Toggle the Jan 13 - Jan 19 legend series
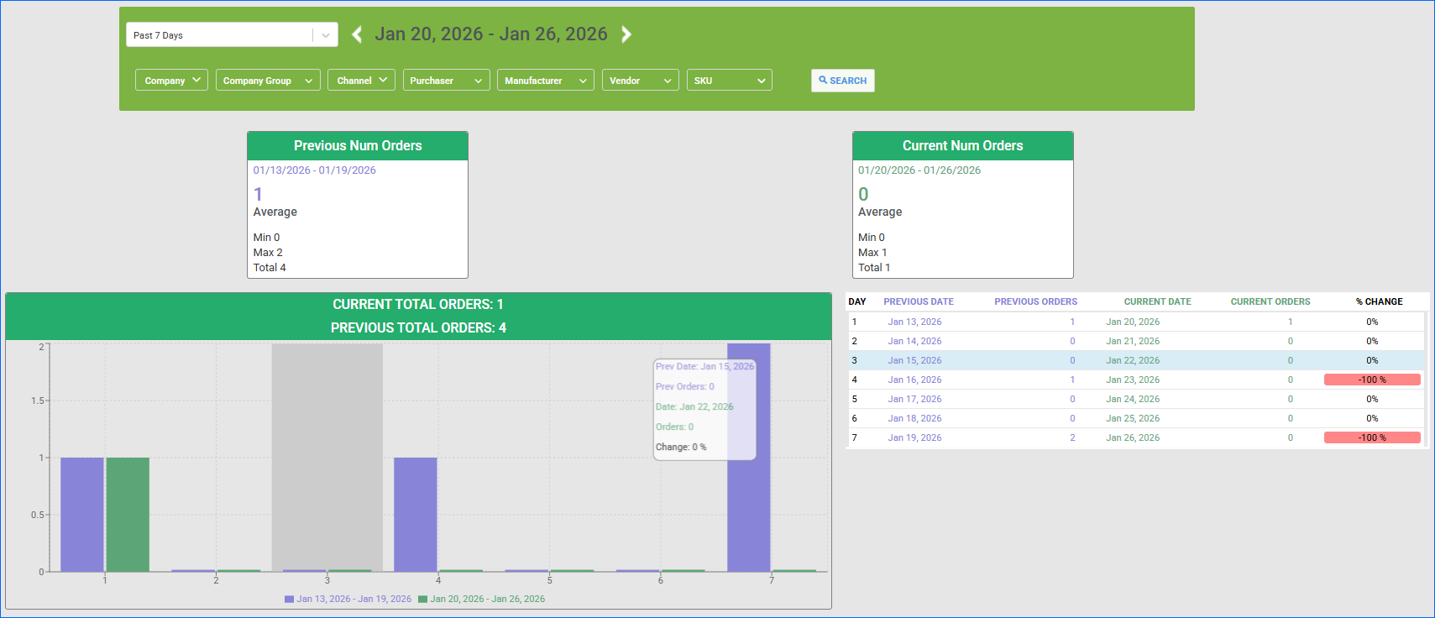Image resolution: width=1435 pixels, height=618 pixels. pos(348,600)
